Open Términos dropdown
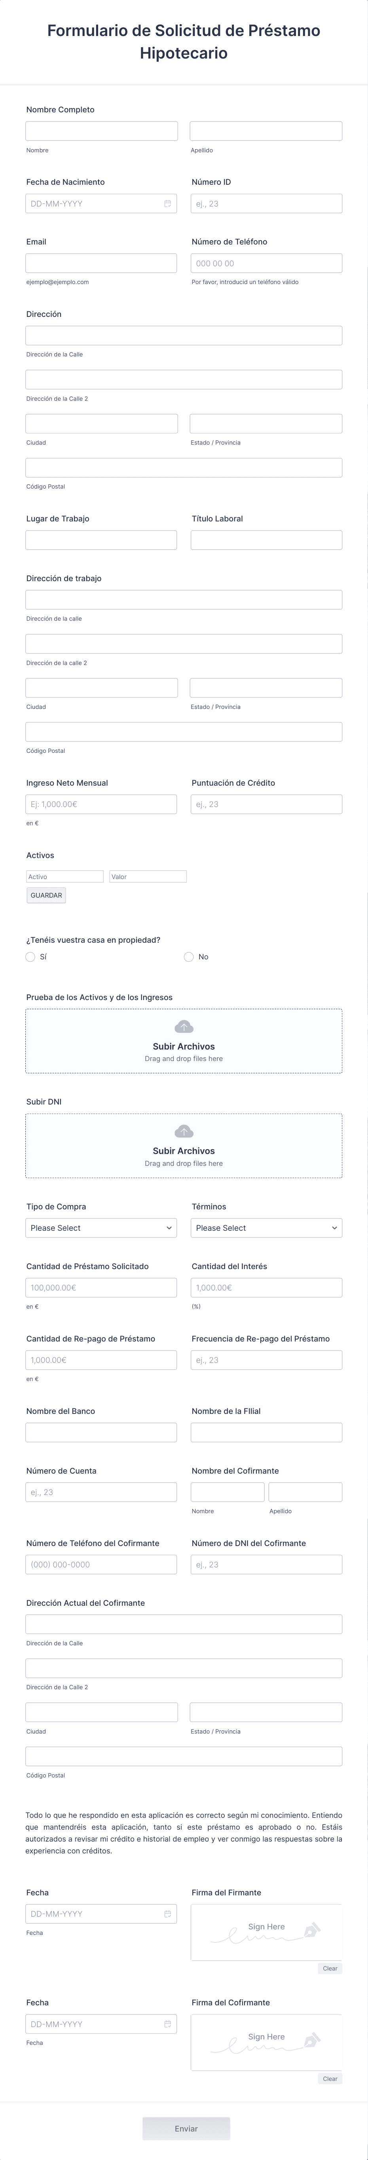The height and width of the screenshot is (2160, 368). 267,1228
